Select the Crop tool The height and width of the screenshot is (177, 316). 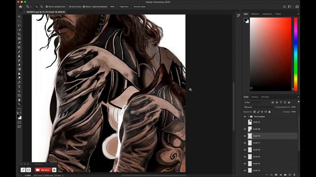click(x=19, y=34)
